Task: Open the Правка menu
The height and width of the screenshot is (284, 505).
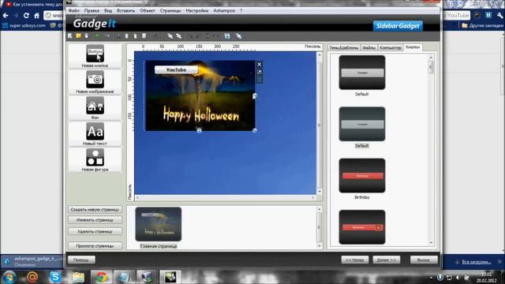Action: point(92,10)
